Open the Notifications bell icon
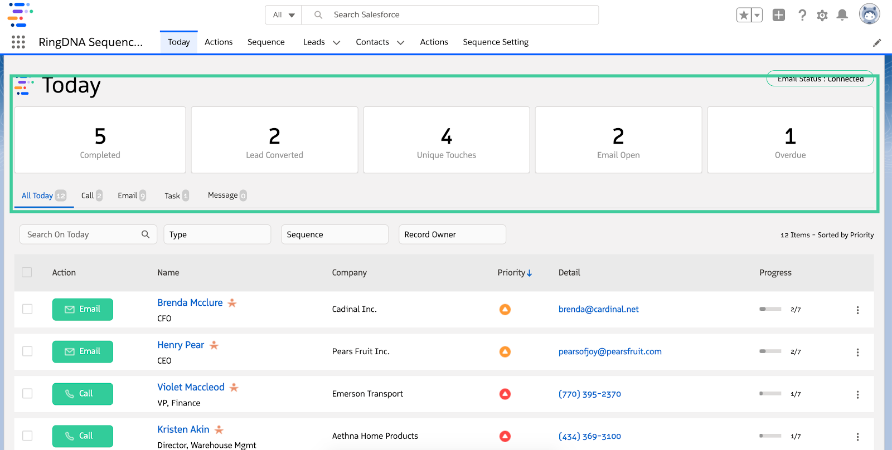This screenshot has width=892, height=450. [842, 15]
